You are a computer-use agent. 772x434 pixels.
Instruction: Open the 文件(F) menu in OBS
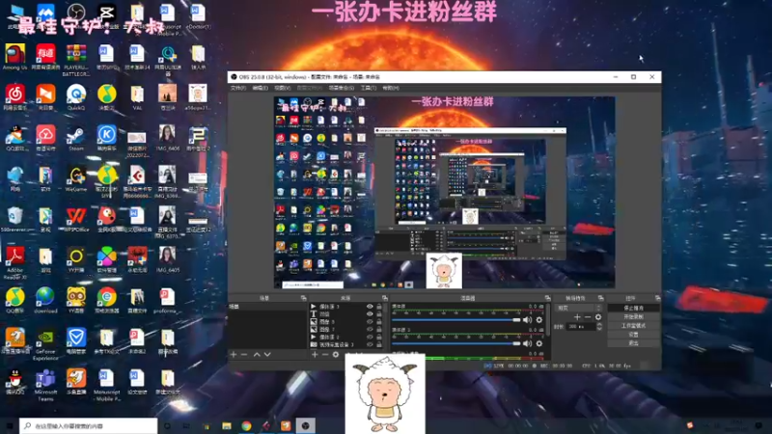click(x=237, y=88)
